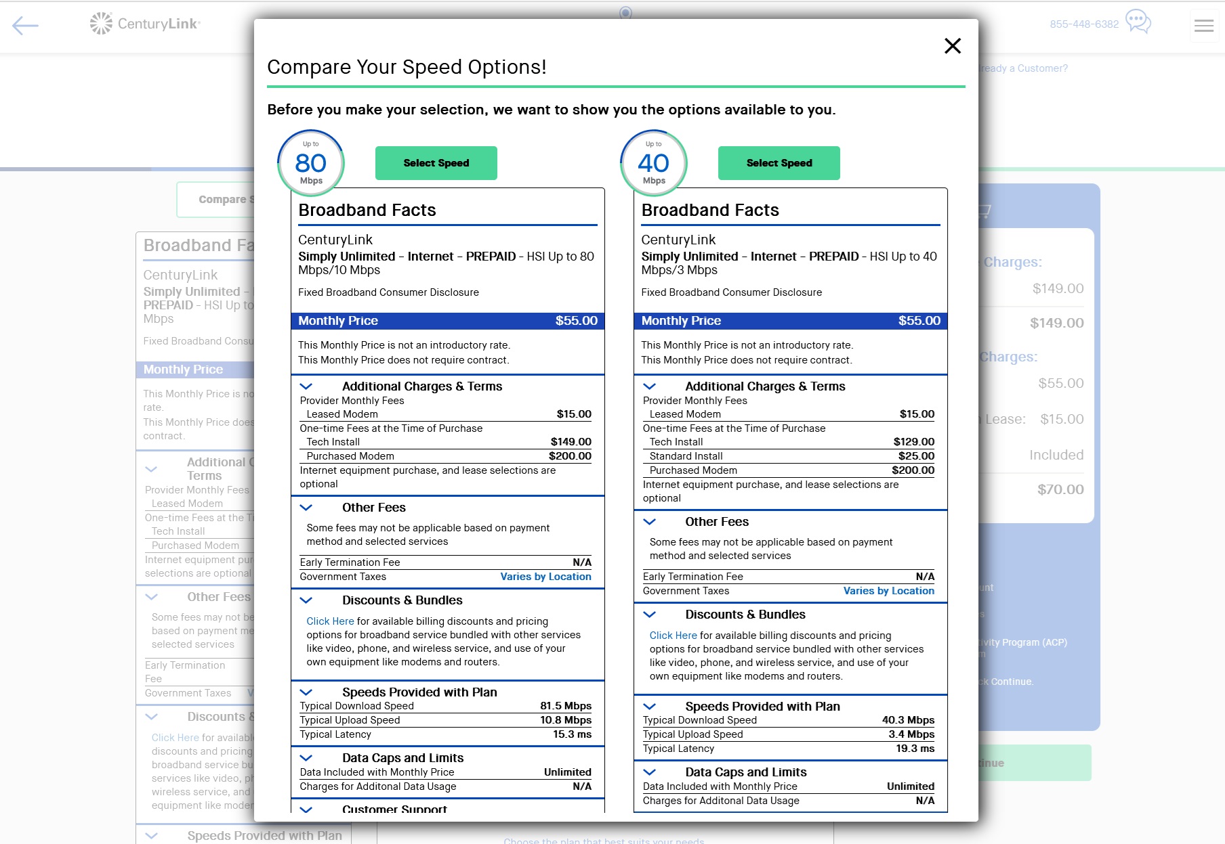Image resolution: width=1225 pixels, height=844 pixels.
Task: Collapse Speeds Provided with Plan for 80 Mbps
Action: (306, 692)
